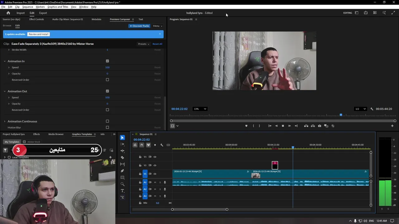Enable Reversed Order under Animation In
399x224 pixels.
107,80
